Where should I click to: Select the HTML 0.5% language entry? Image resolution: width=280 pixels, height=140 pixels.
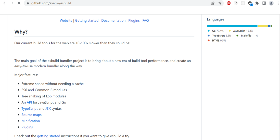tap(217, 41)
